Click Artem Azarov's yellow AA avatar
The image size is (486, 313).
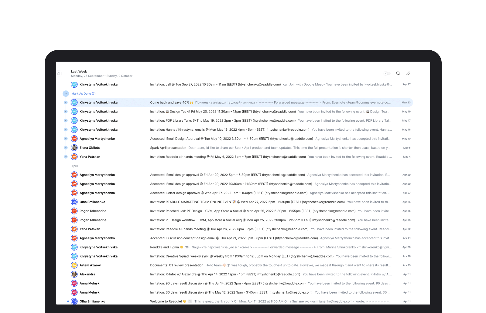point(74,265)
